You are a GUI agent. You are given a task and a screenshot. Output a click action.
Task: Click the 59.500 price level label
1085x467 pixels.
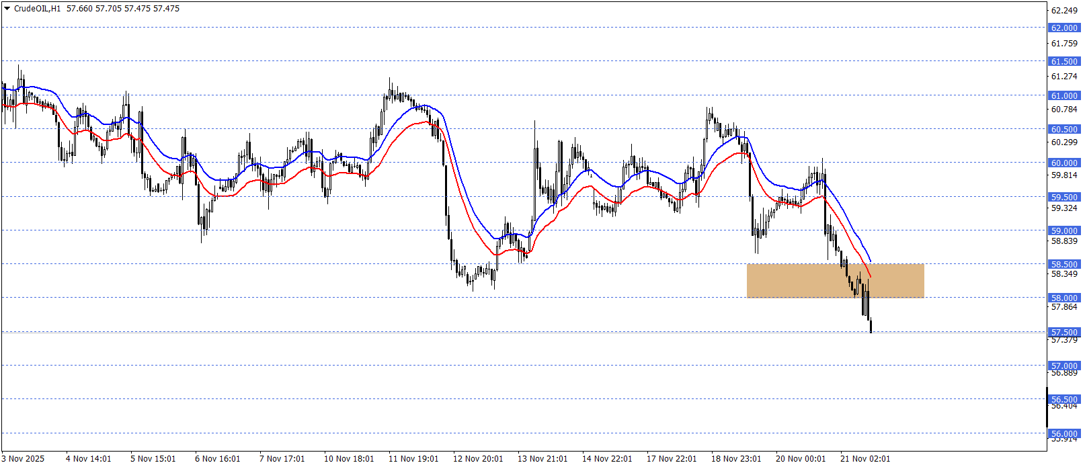coord(1064,197)
